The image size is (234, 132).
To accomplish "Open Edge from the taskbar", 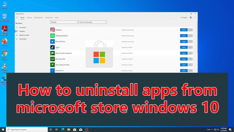I will pyautogui.click(x=63, y=130).
